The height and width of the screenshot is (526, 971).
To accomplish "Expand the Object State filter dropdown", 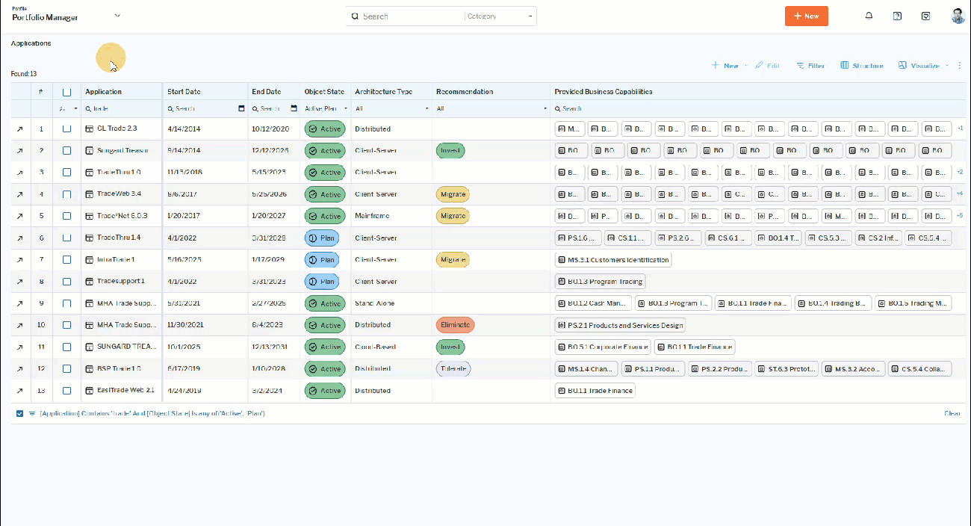I will tap(345, 108).
